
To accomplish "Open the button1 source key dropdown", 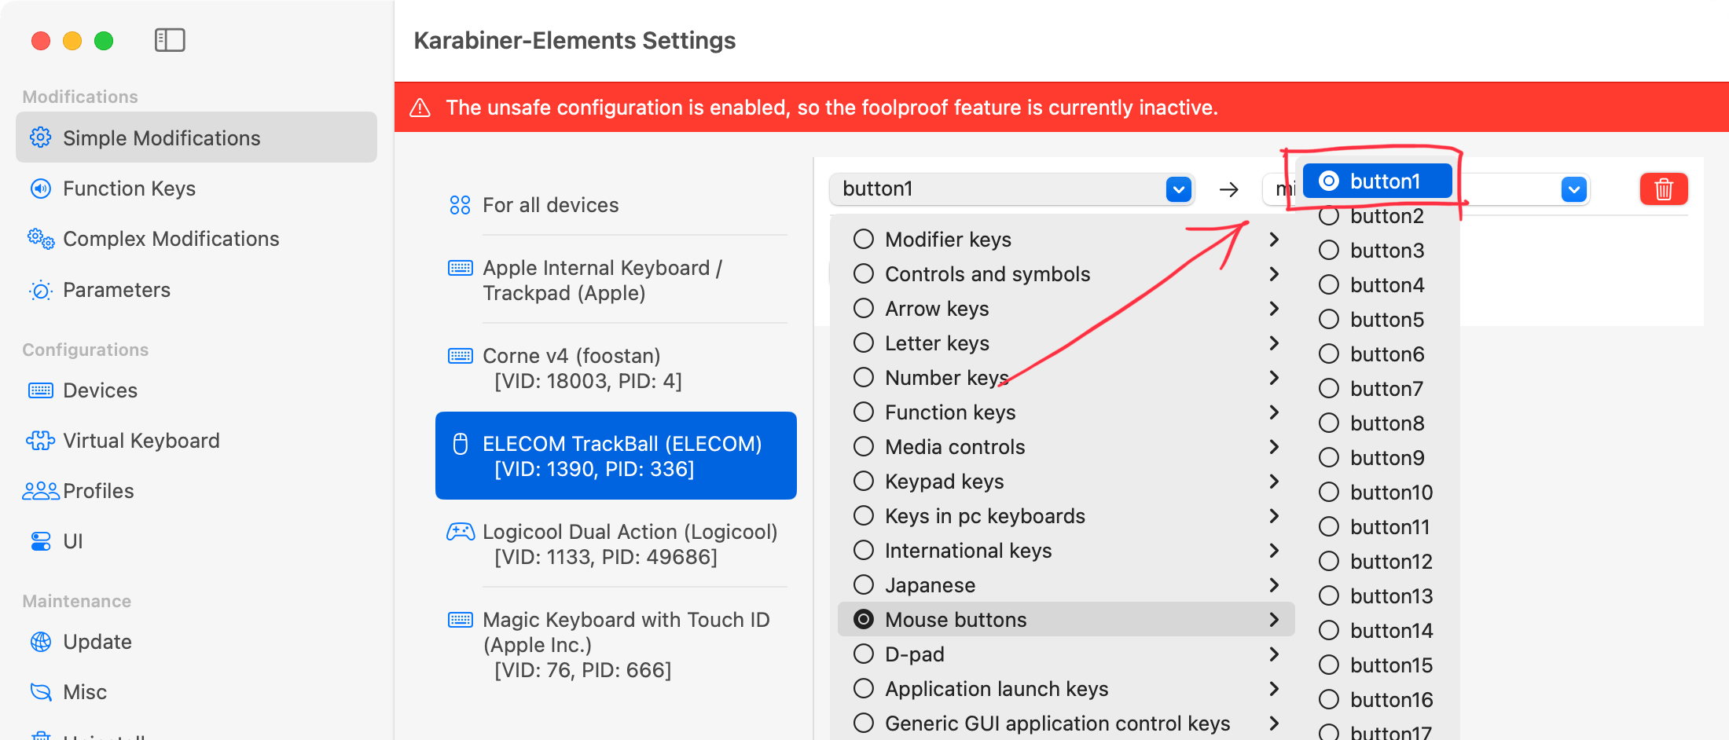I will point(1011,189).
